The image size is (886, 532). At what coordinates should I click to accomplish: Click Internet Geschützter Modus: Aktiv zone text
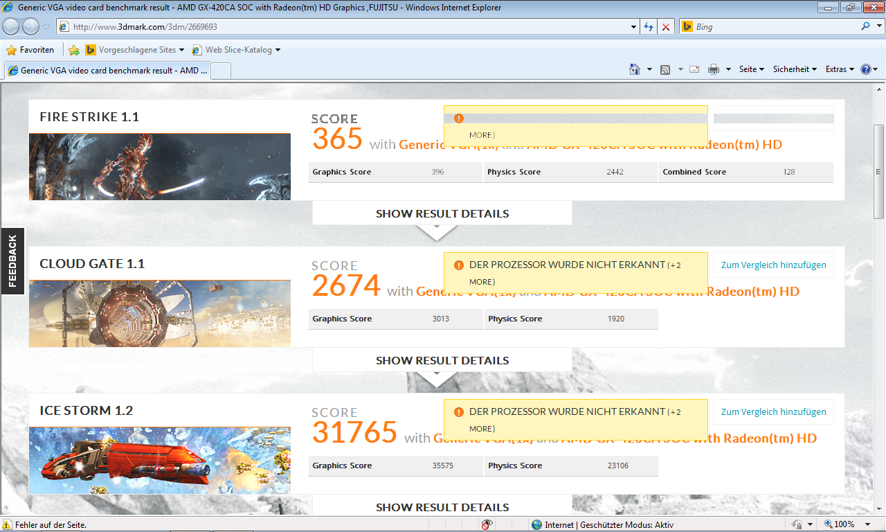click(609, 524)
